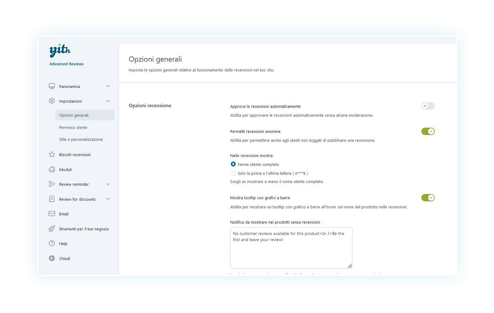Click the Review reminder menu label
The image size is (494, 313).
(x=74, y=184)
